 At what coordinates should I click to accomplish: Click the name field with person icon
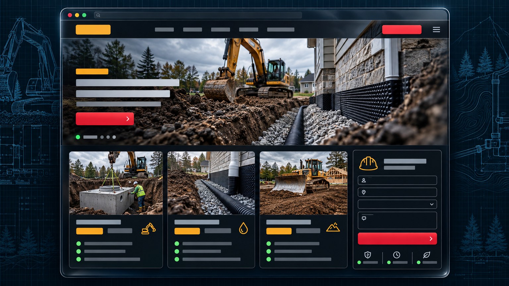pos(397,180)
